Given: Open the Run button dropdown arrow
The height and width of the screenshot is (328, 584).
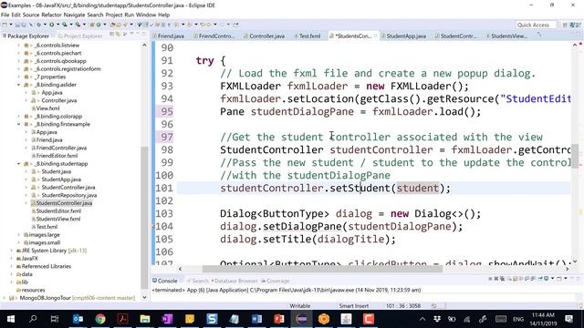Looking at the screenshot, I should [x=57, y=25].
